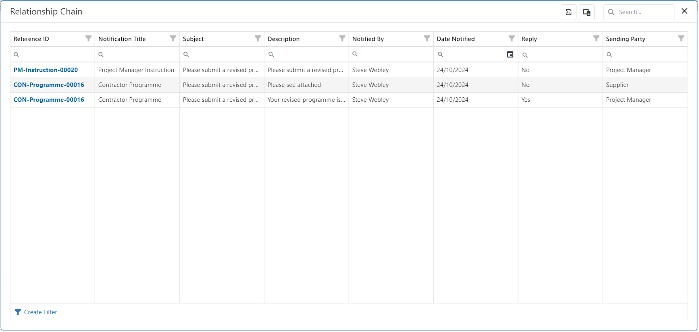Open the Reference ID column filter

pyautogui.click(x=88, y=39)
